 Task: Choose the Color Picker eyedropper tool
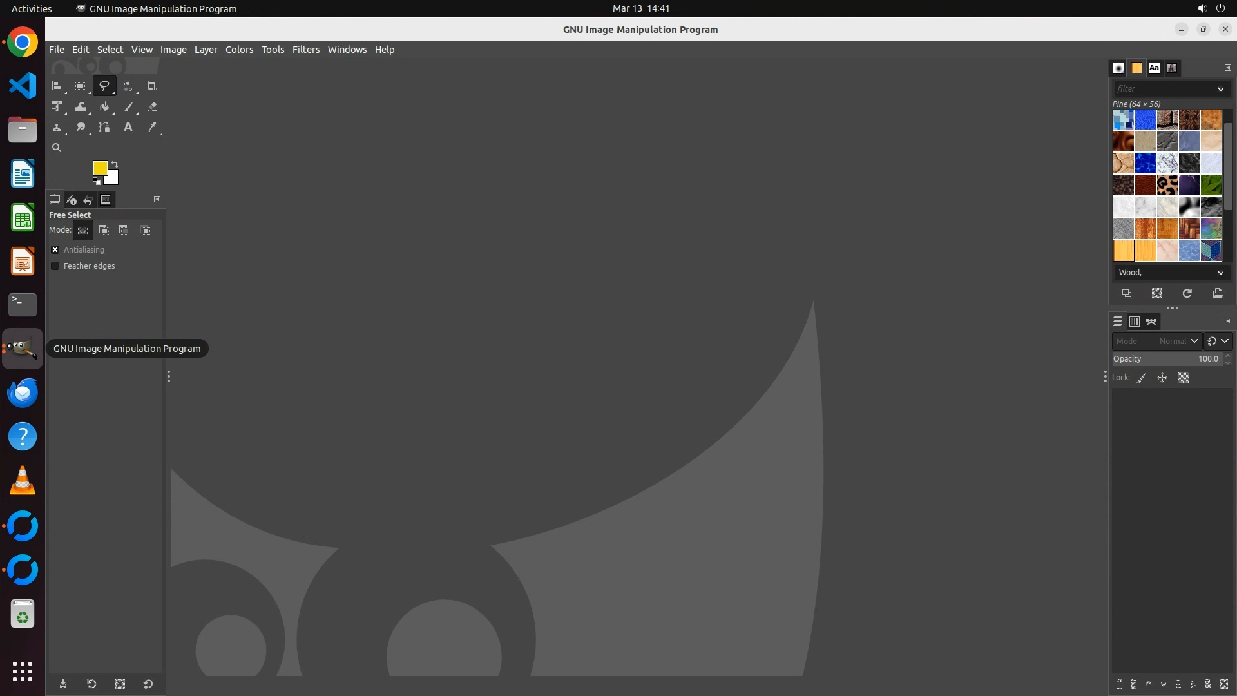[x=152, y=128]
